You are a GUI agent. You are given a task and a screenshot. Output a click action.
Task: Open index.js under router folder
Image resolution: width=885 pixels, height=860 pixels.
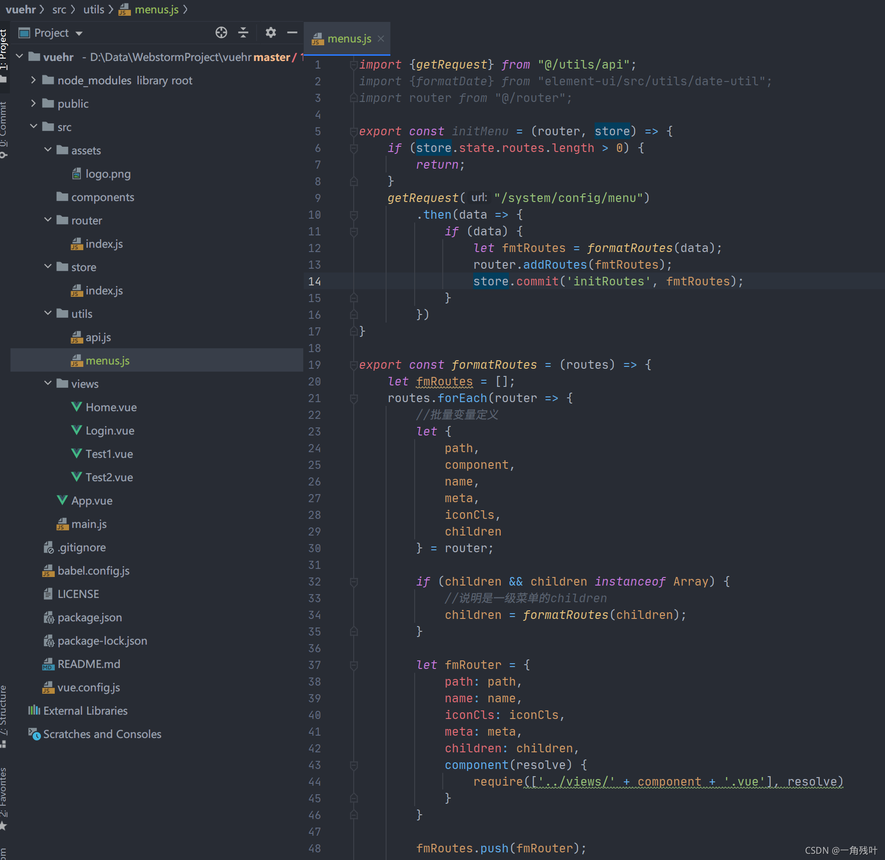click(x=97, y=244)
